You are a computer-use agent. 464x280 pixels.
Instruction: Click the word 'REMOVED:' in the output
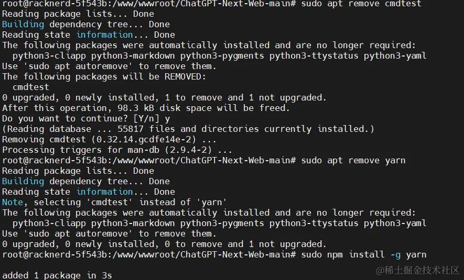point(185,76)
